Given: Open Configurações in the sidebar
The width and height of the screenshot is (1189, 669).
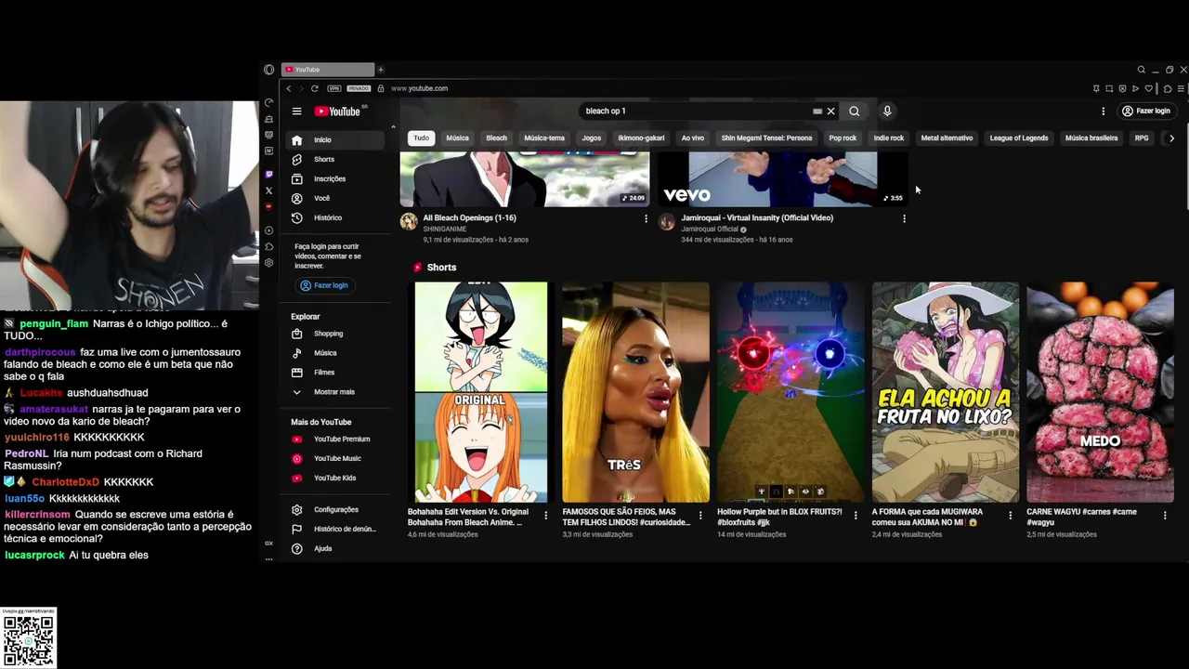Looking at the screenshot, I should click(335, 510).
